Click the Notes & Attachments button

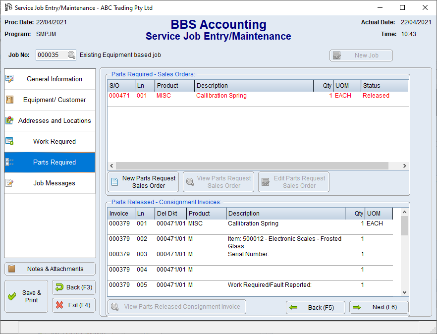pos(50,269)
